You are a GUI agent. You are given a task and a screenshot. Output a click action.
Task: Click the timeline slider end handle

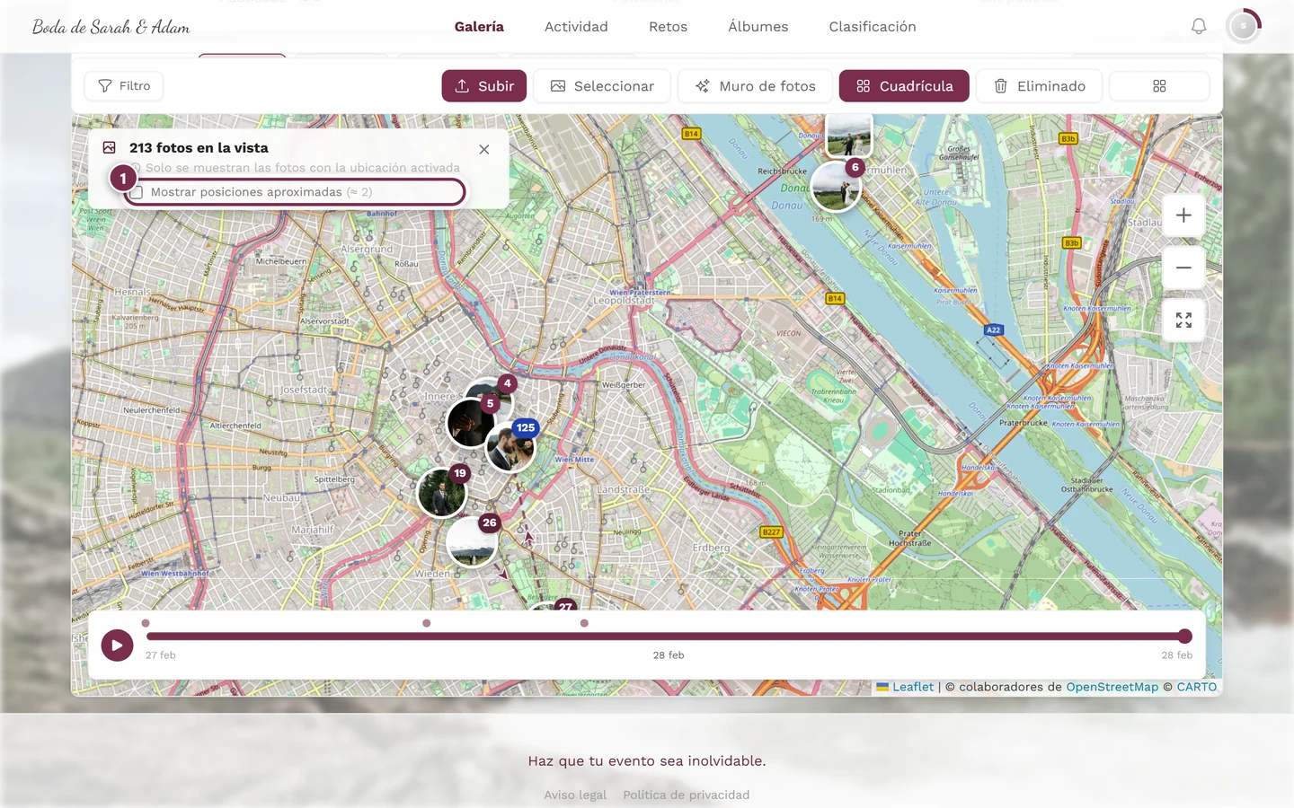click(x=1185, y=637)
